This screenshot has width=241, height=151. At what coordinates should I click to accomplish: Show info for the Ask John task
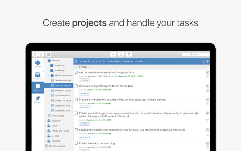[x=208, y=72]
